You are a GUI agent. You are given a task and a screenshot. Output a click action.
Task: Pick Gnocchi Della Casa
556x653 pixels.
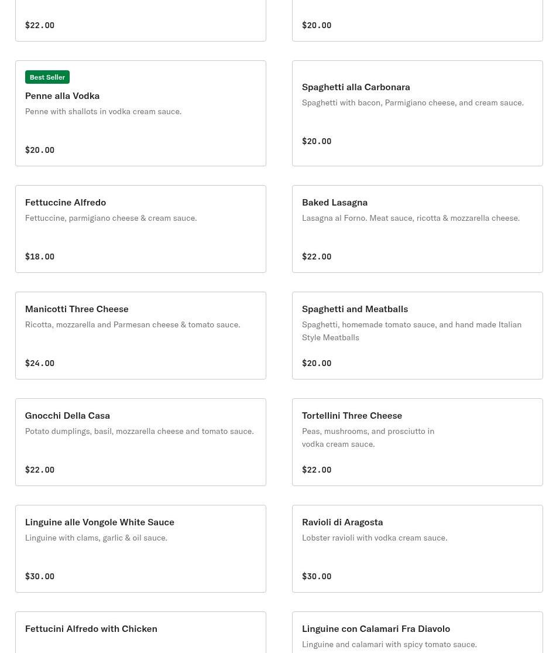[x=67, y=415]
